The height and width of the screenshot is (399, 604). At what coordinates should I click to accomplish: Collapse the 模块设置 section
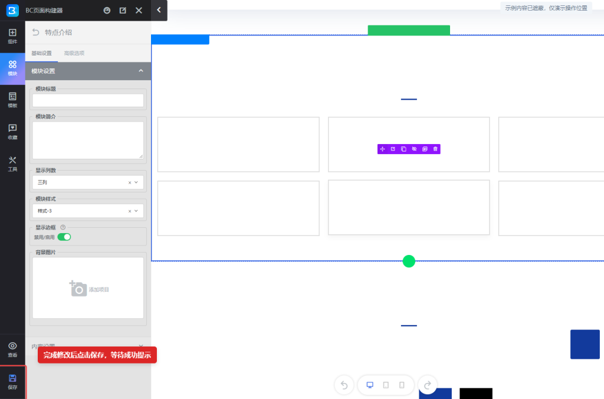pyautogui.click(x=88, y=71)
